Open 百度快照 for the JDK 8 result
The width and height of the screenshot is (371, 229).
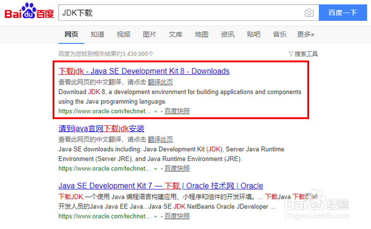(177, 111)
